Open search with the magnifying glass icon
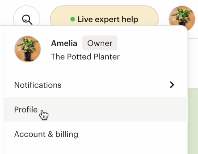 pyautogui.click(x=27, y=20)
